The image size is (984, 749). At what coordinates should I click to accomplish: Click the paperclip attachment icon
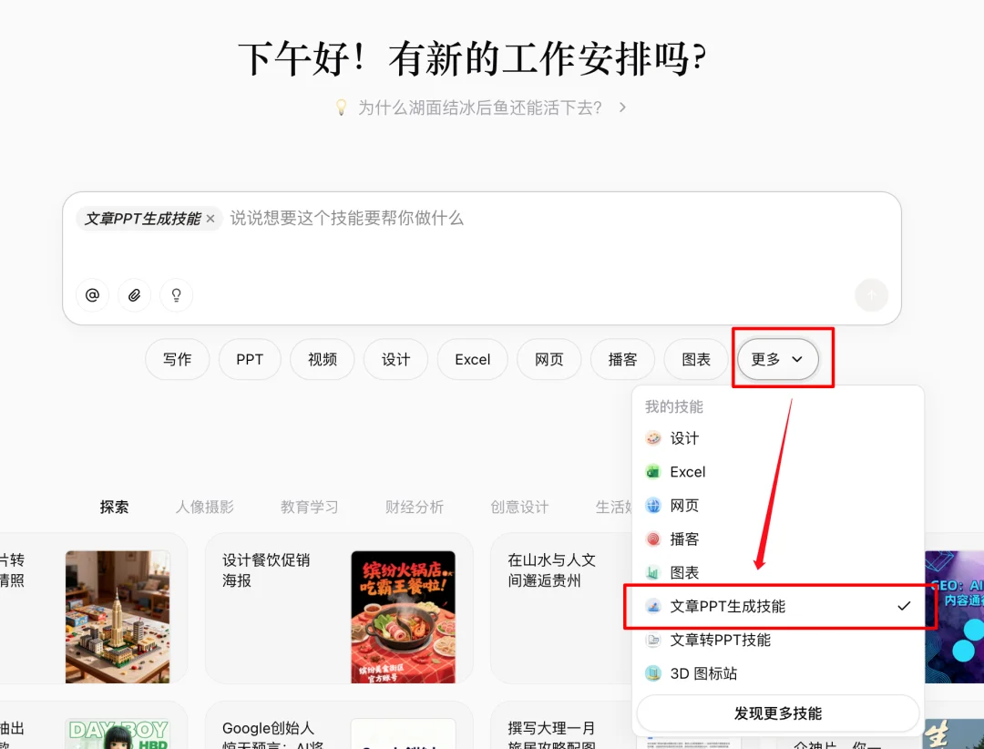(134, 295)
